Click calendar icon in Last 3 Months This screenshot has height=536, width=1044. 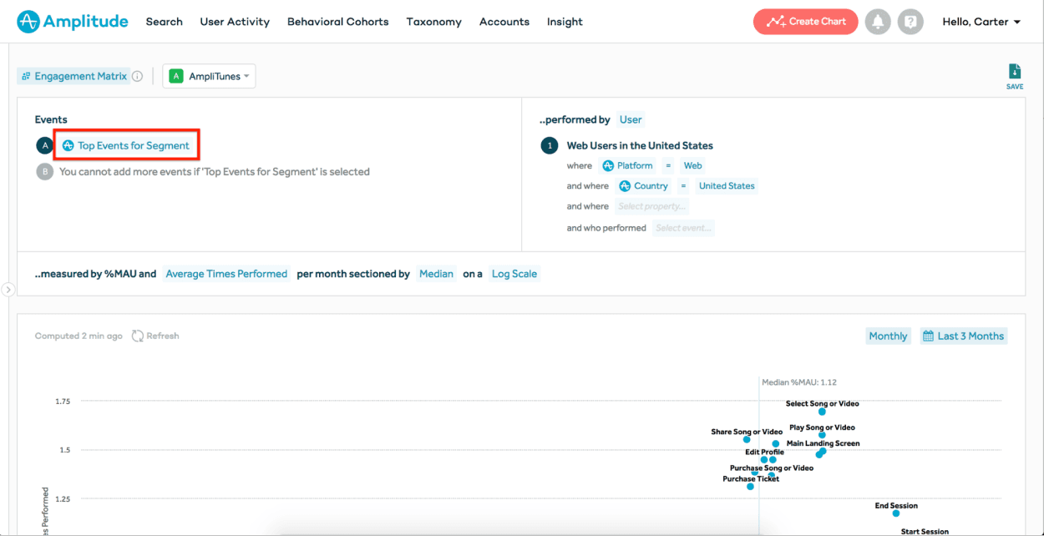click(x=928, y=336)
